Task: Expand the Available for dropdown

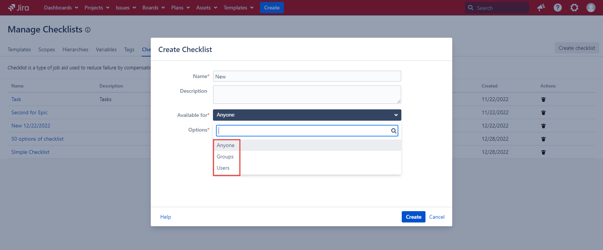Action: [x=307, y=115]
